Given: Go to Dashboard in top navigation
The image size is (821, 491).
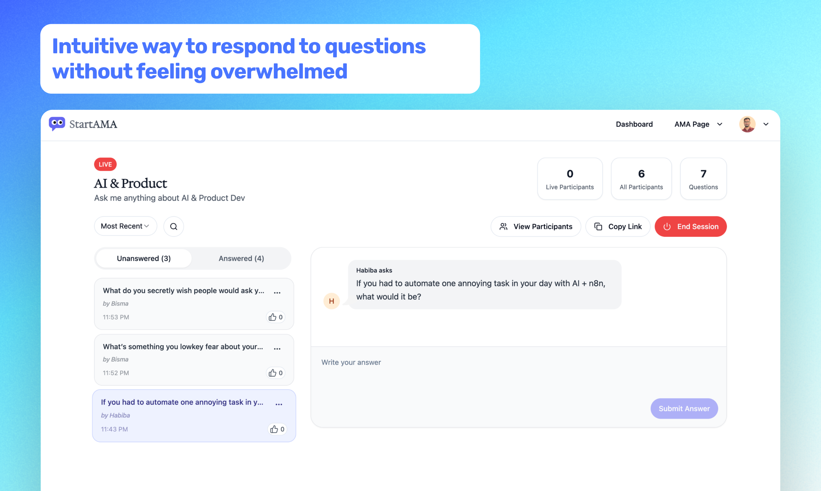Looking at the screenshot, I should (634, 124).
